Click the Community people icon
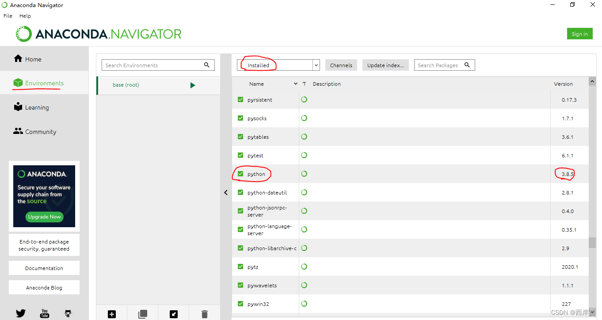The image size is (602, 320). click(18, 131)
